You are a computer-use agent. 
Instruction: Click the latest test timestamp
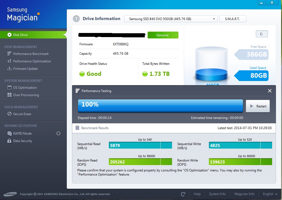(245, 128)
